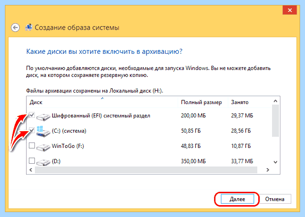Screen dimensions: 305x217
Task: Click the Файлы архивации сохранены на Локальный диск text
Action: click(x=94, y=91)
